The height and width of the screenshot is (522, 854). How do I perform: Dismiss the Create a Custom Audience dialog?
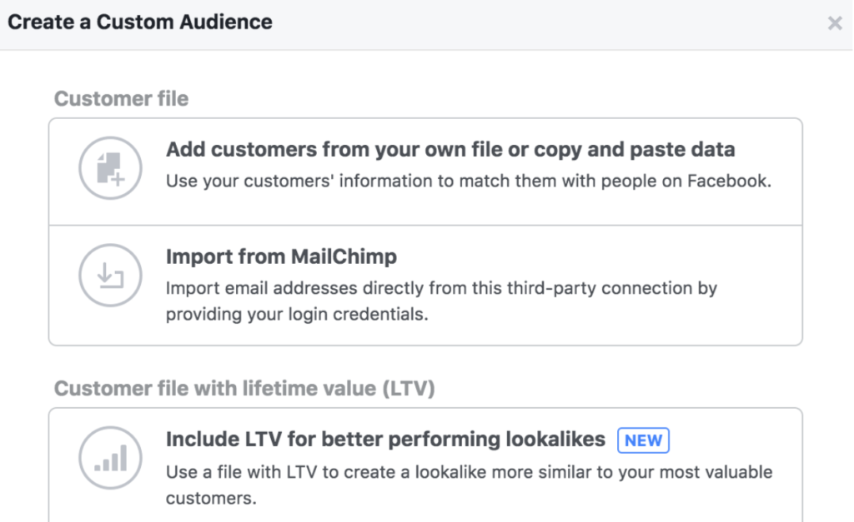click(x=835, y=23)
